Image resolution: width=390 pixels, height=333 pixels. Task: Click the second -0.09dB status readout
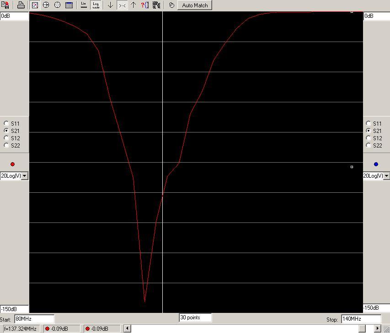pyautogui.click(x=102, y=328)
